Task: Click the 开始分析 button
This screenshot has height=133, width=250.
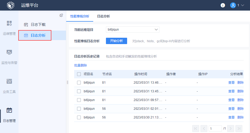Action: 117,41
